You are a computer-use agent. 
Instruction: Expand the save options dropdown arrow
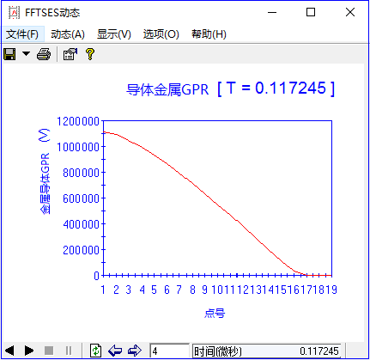tap(26, 53)
